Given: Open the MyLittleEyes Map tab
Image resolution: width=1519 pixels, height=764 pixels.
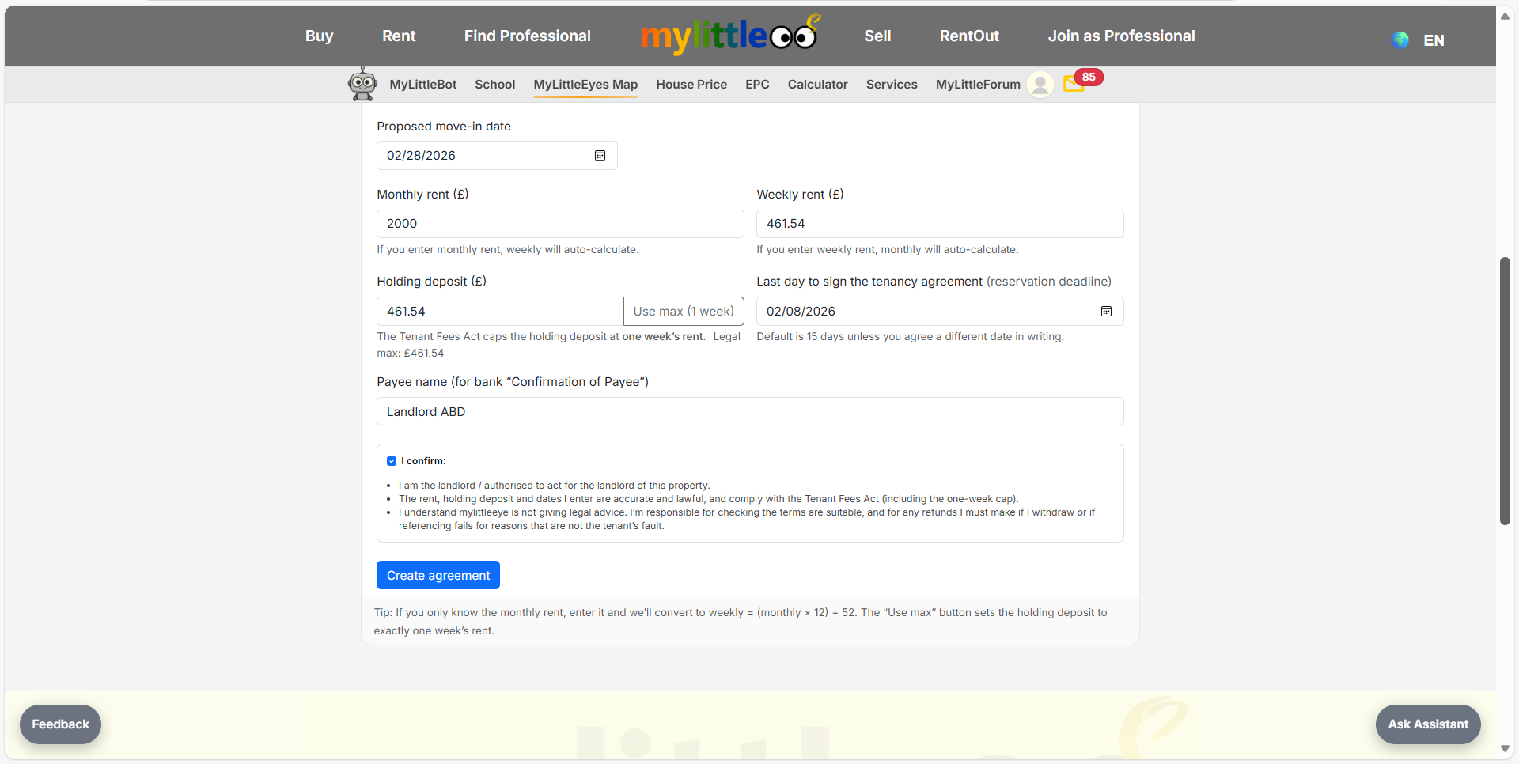Looking at the screenshot, I should [x=585, y=85].
